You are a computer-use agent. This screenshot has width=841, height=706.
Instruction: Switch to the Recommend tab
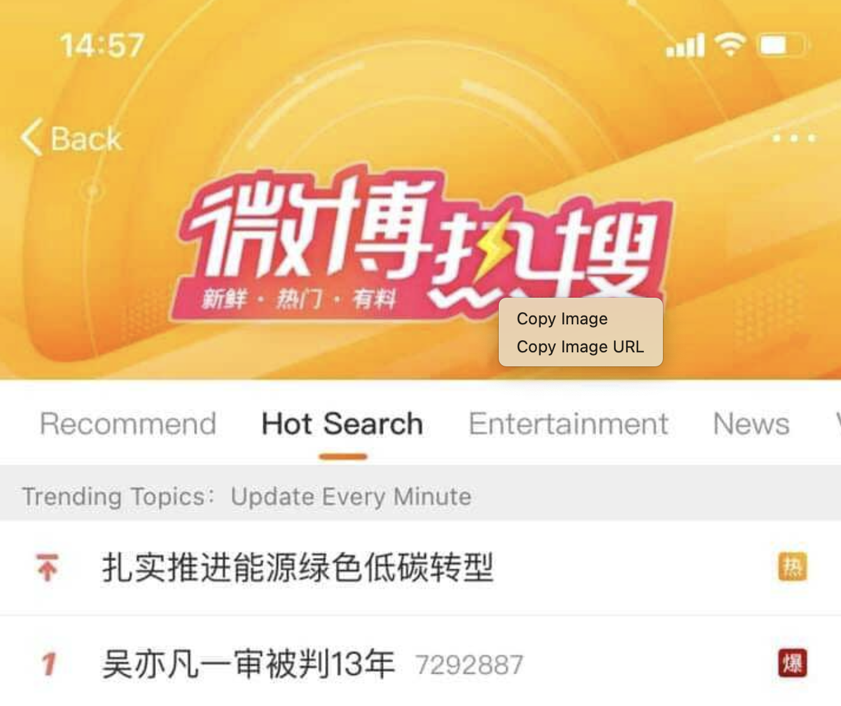pos(128,424)
